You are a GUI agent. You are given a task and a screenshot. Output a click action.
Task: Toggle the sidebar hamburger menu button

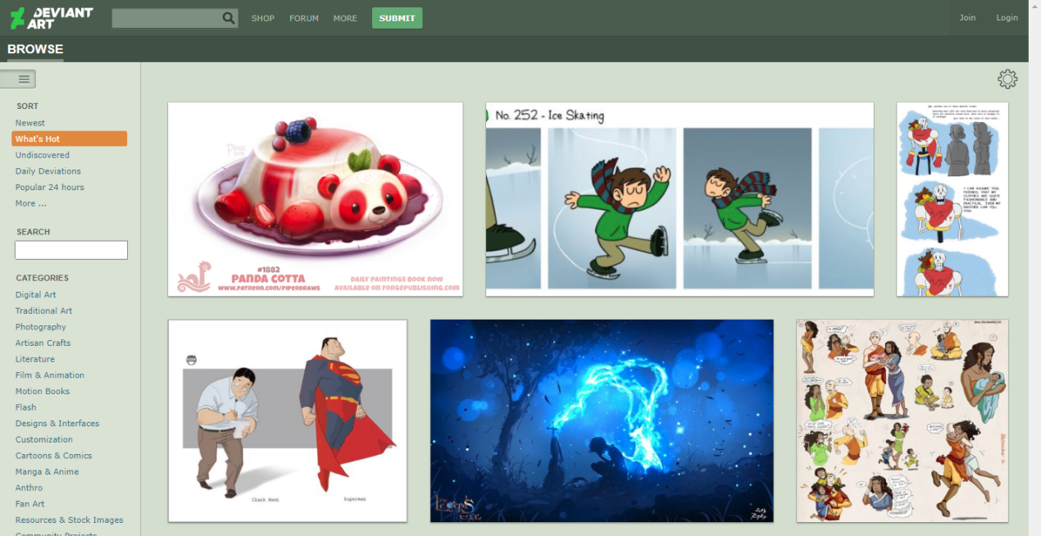[x=18, y=79]
